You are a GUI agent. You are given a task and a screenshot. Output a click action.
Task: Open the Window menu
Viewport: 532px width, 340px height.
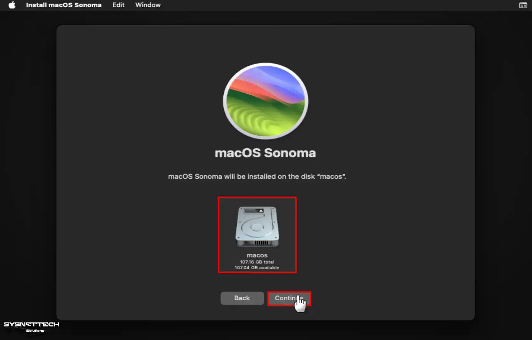pos(148,5)
